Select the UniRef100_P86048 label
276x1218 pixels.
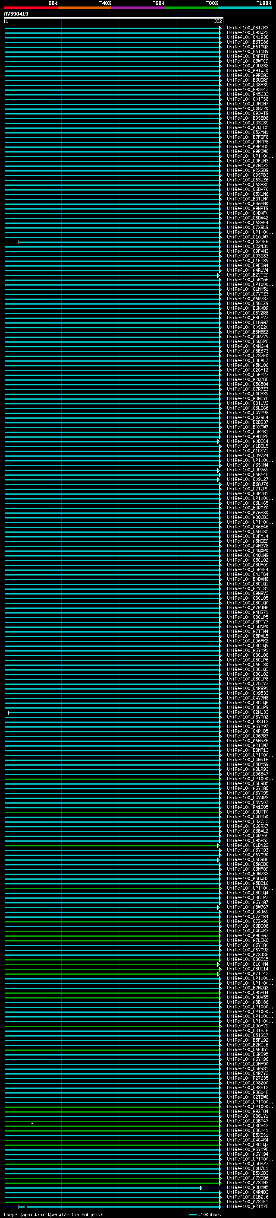(248, 1092)
